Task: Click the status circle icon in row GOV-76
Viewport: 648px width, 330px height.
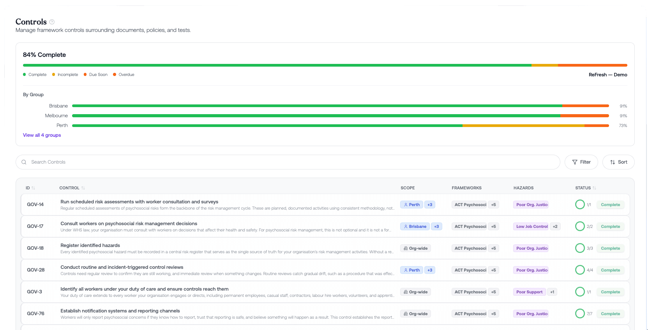Action: click(580, 314)
